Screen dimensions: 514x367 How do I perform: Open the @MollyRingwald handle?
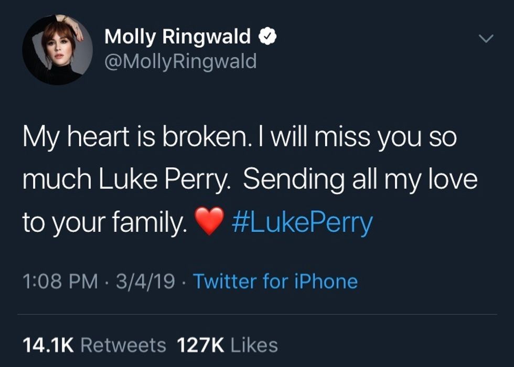(x=180, y=62)
